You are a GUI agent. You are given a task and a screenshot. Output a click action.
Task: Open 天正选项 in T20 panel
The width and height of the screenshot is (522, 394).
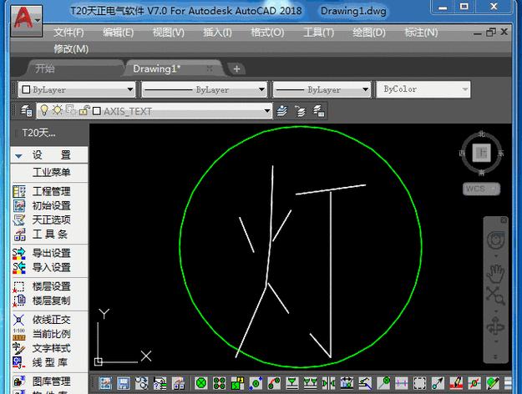tap(51, 220)
